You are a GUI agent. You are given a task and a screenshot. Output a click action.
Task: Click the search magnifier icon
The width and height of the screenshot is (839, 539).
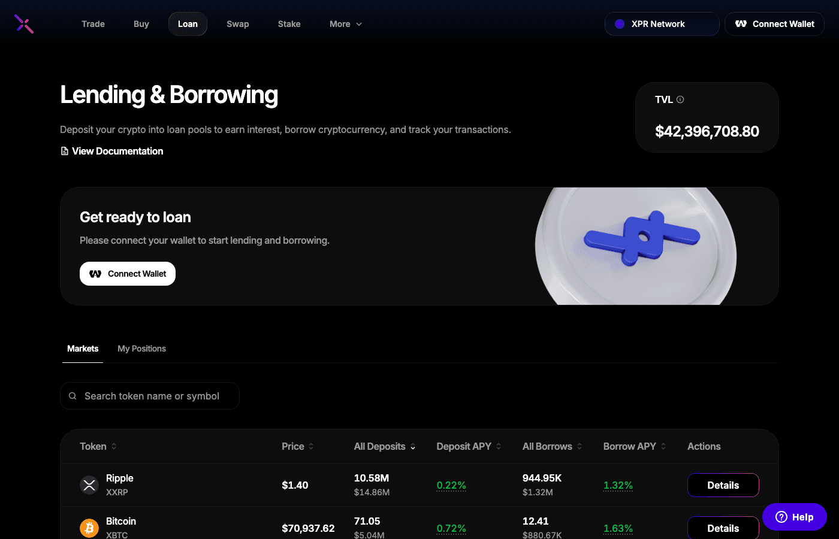point(73,396)
